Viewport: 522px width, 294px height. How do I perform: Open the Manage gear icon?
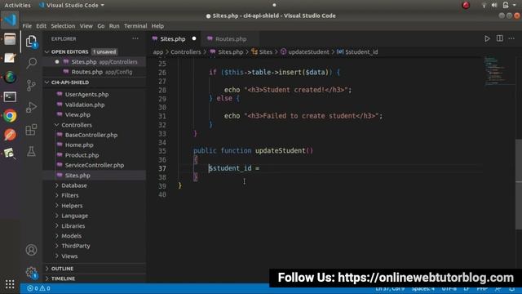(31, 273)
